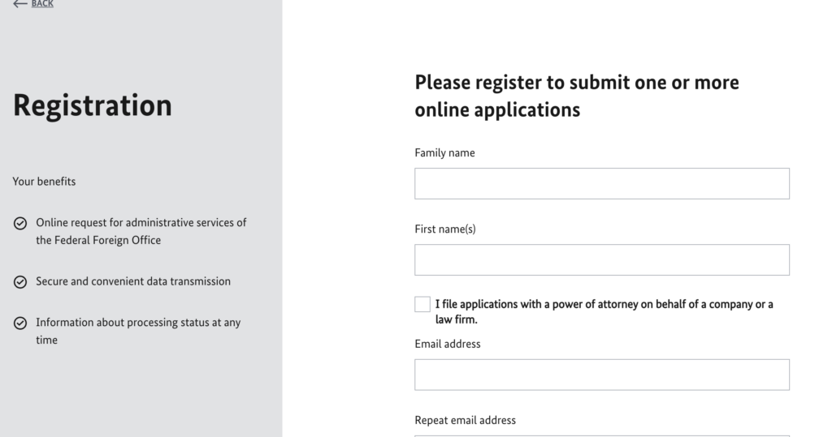Click the Online request for administrative services text
The image size is (832, 437).
pyautogui.click(x=141, y=232)
